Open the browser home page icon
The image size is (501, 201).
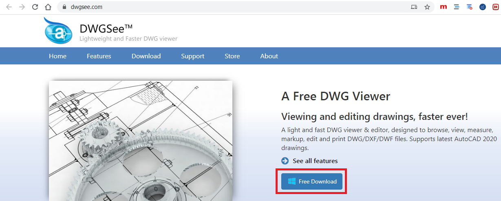coord(48,7)
